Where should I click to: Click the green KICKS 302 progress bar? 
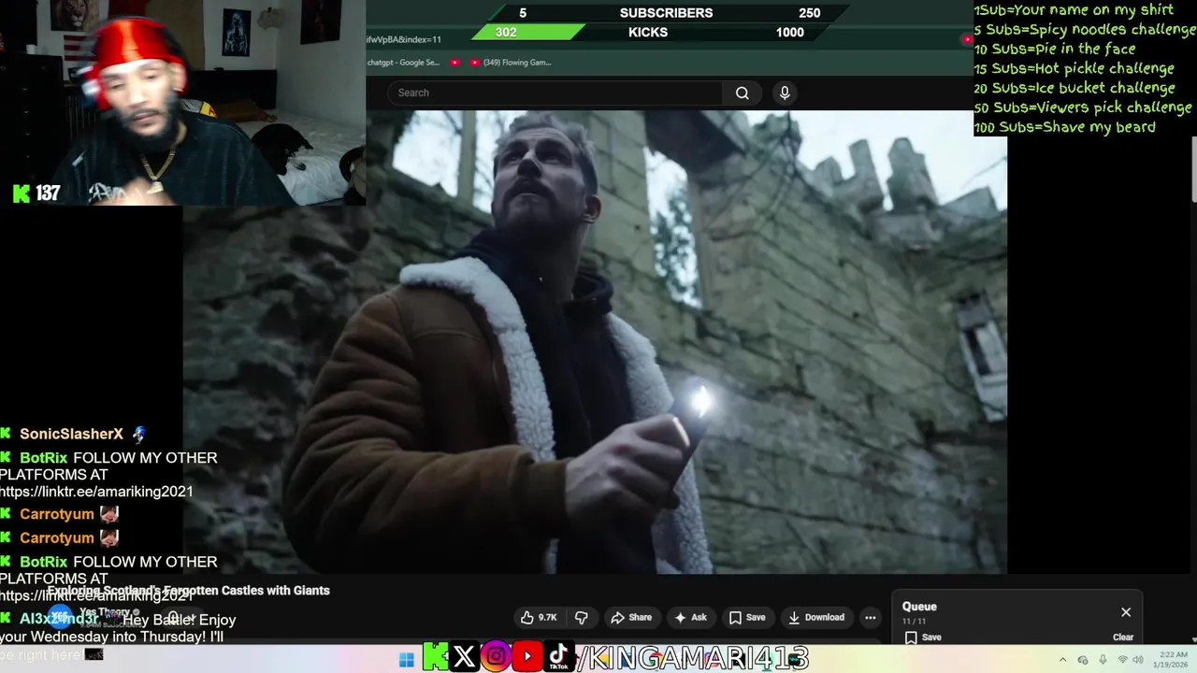[527, 32]
